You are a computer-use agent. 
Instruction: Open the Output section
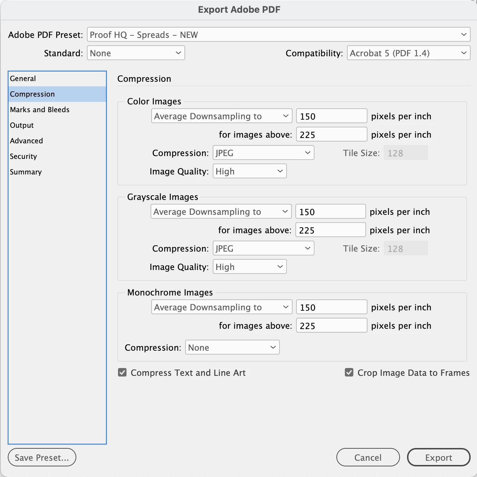click(x=57, y=125)
